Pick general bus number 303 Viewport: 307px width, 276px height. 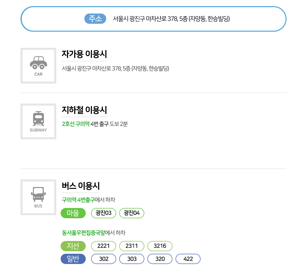tap(132, 259)
